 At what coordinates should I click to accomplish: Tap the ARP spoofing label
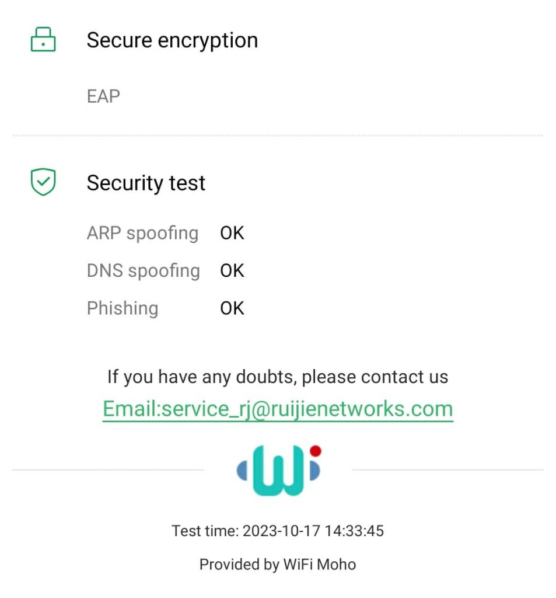pyautogui.click(x=142, y=233)
